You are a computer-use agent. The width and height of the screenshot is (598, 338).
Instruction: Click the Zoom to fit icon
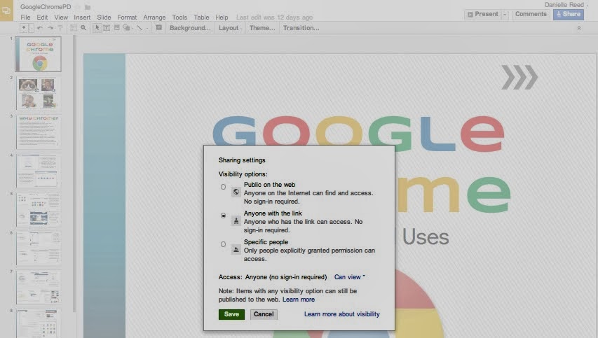pos(73,28)
